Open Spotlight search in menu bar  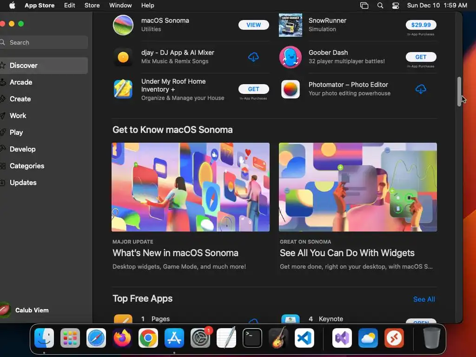(x=380, y=6)
